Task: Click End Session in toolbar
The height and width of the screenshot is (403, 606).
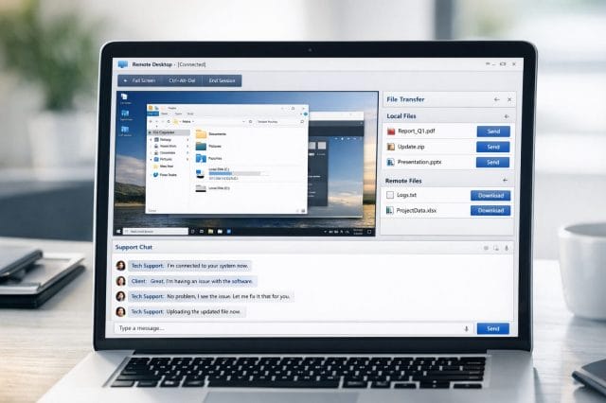Action: tap(222, 80)
